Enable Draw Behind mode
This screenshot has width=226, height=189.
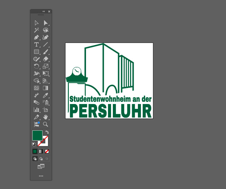tap(41, 158)
